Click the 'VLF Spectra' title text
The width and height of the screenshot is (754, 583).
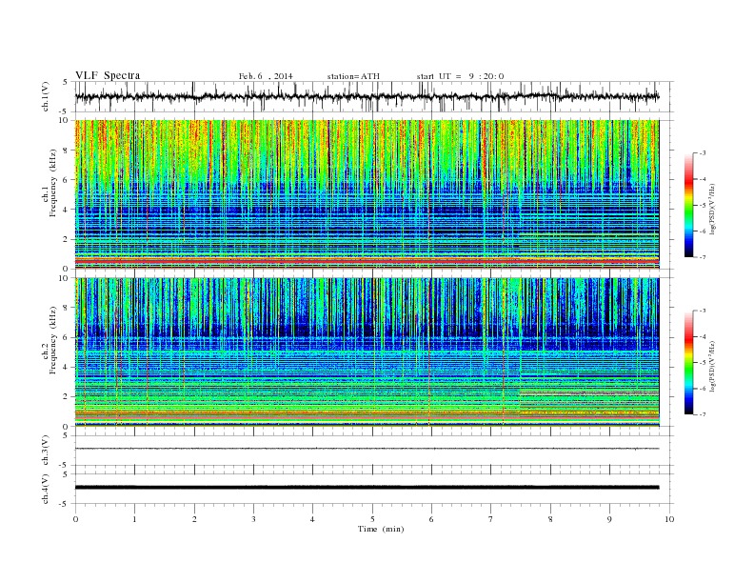coord(108,75)
